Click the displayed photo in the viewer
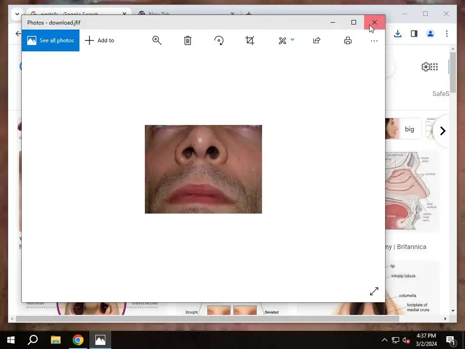 pyautogui.click(x=203, y=169)
